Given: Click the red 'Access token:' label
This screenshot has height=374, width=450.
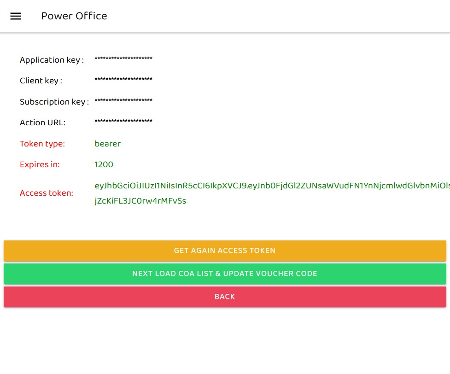Looking at the screenshot, I should point(47,193).
